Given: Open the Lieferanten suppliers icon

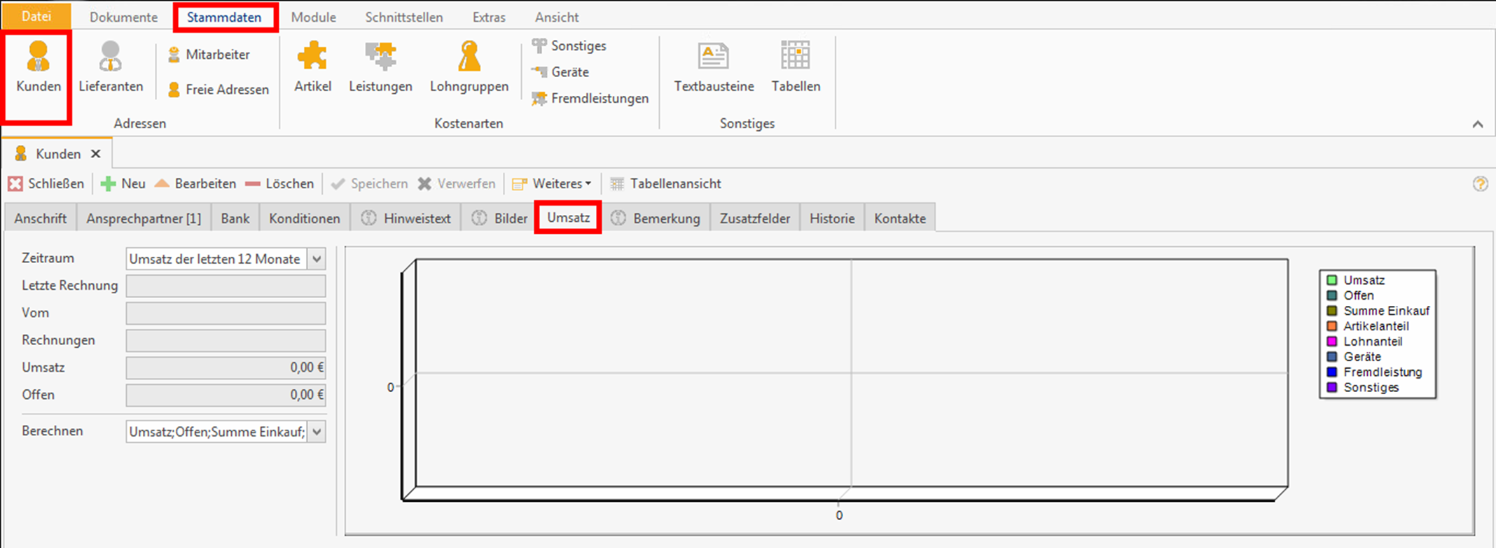Looking at the screenshot, I should pos(110,67).
